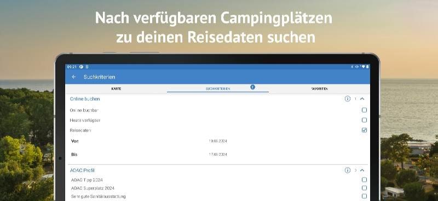Collapse the Online buchen section chevron
The height and width of the screenshot is (201, 438).
[362, 99]
